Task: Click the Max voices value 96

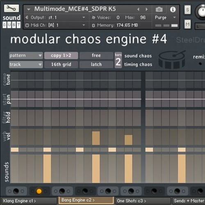Action: pos(143,18)
